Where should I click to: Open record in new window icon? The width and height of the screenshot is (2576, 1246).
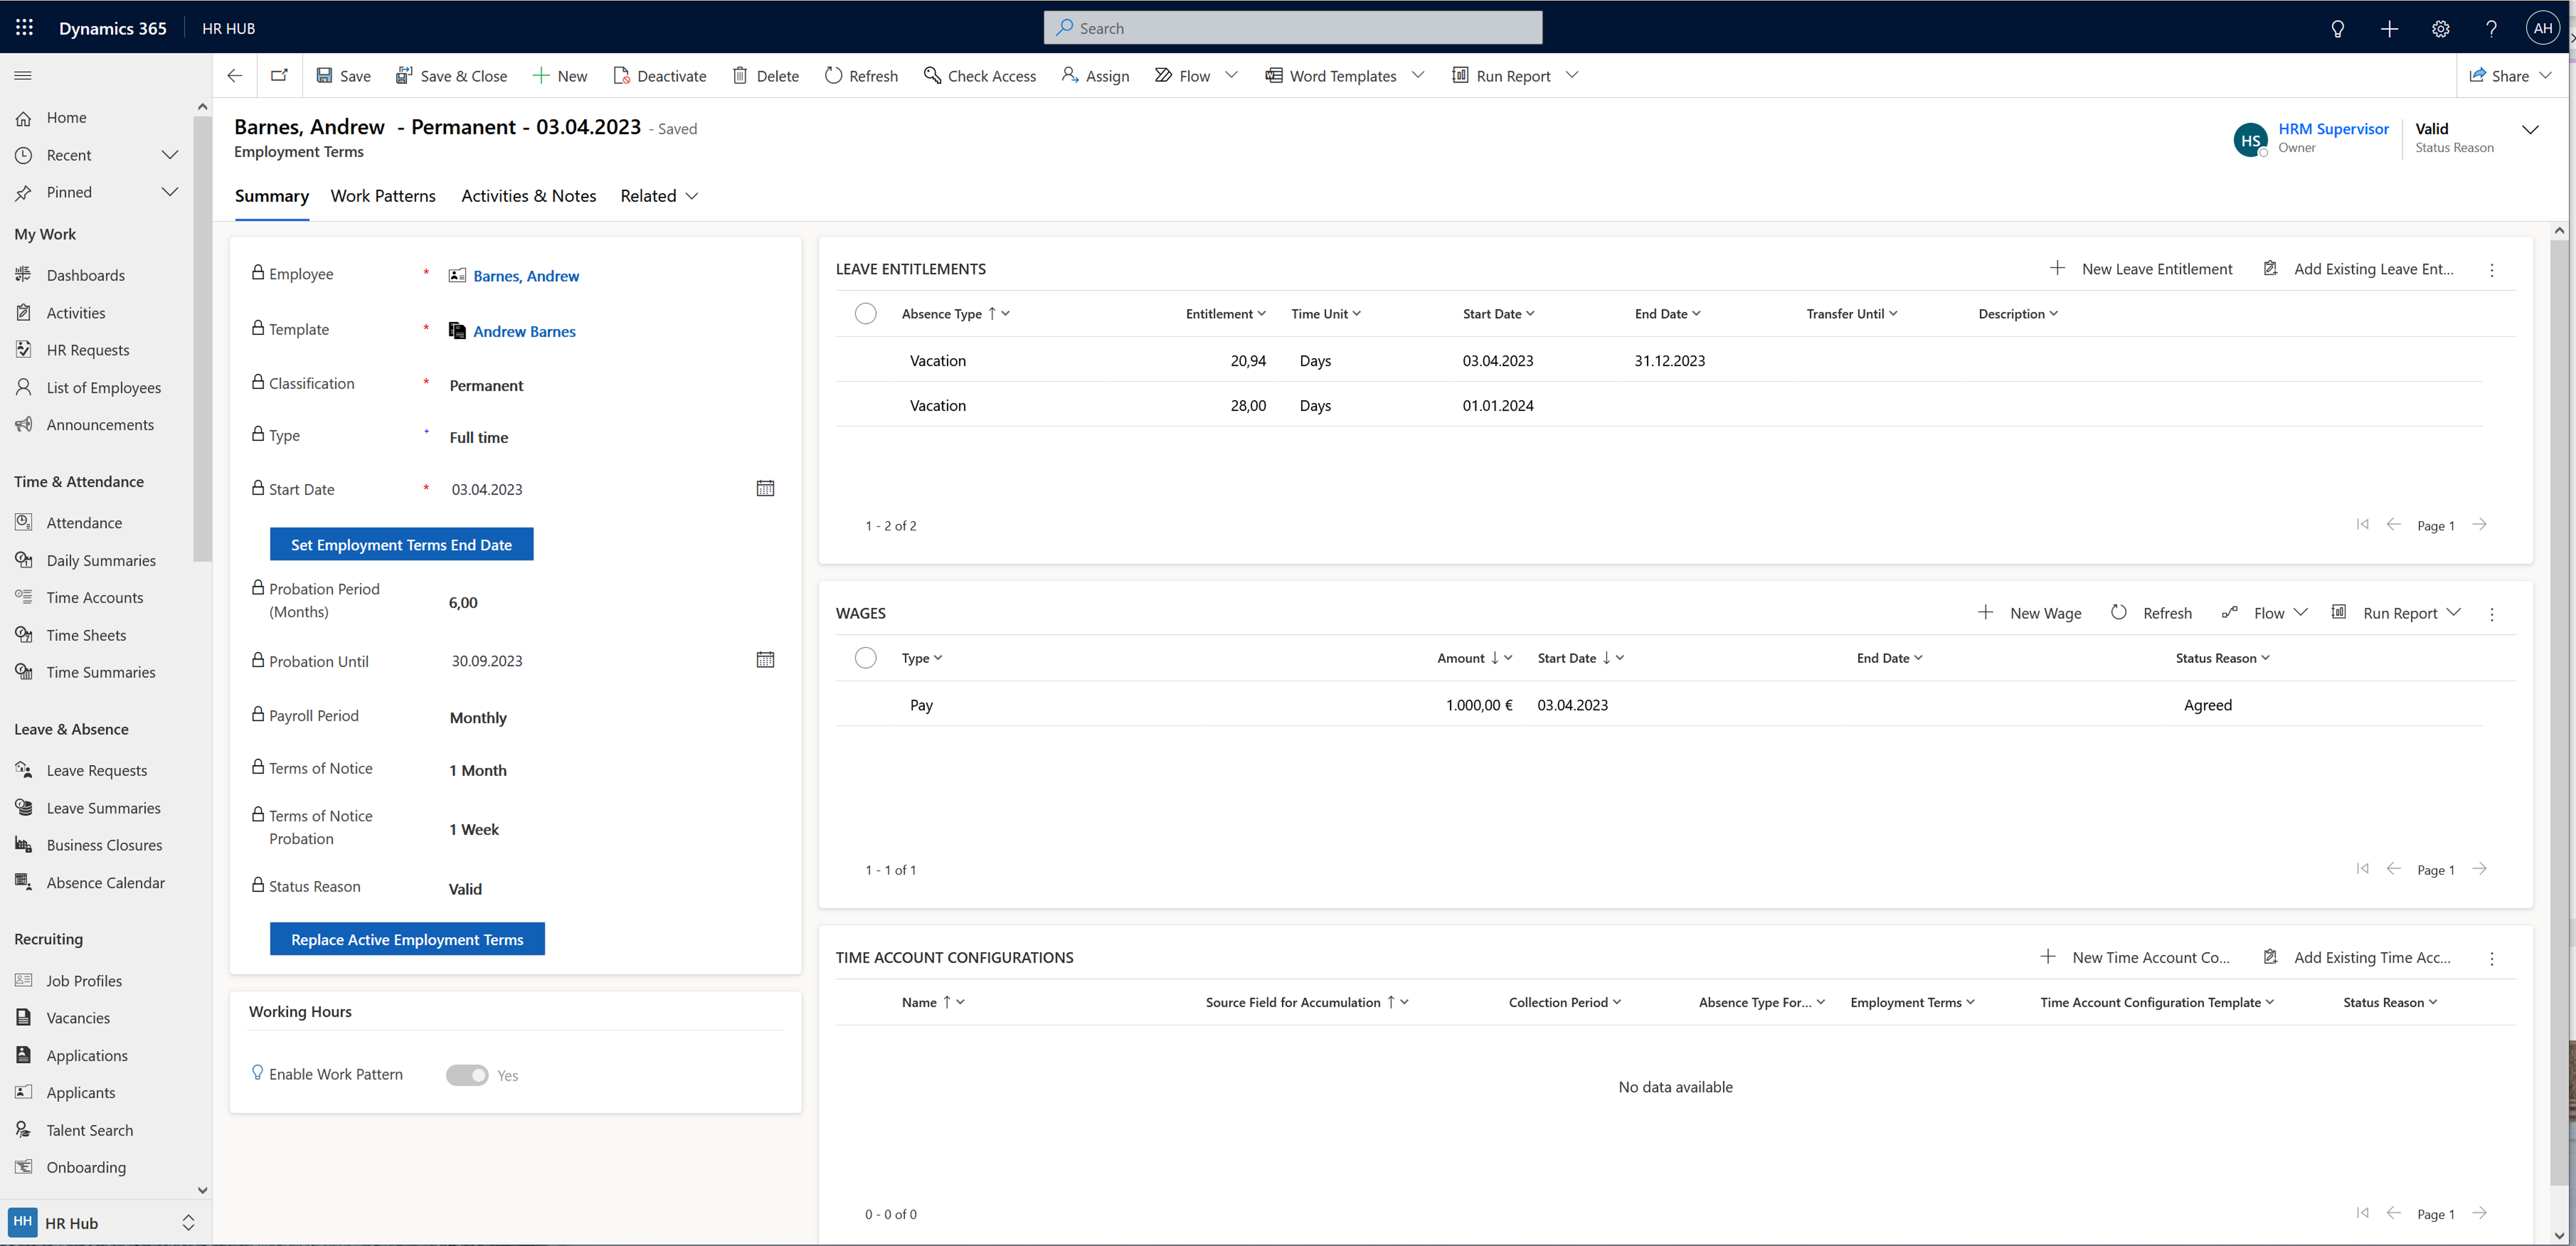279,75
